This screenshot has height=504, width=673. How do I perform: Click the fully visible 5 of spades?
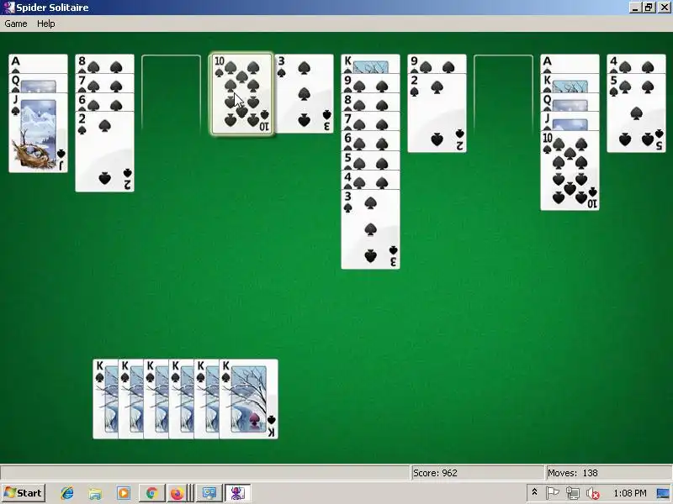click(x=636, y=113)
